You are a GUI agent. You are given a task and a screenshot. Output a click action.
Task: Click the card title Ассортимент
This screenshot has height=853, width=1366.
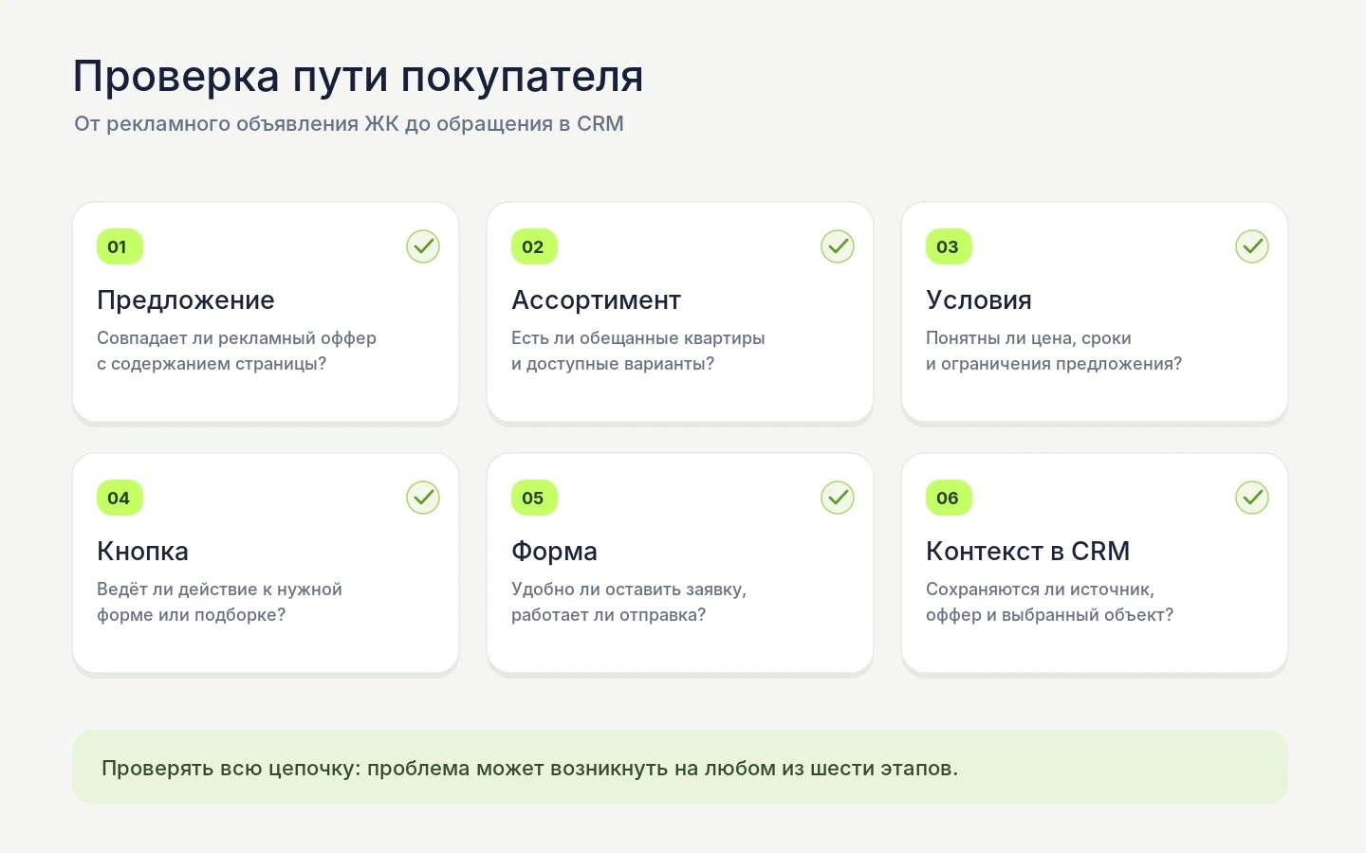coord(596,300)
